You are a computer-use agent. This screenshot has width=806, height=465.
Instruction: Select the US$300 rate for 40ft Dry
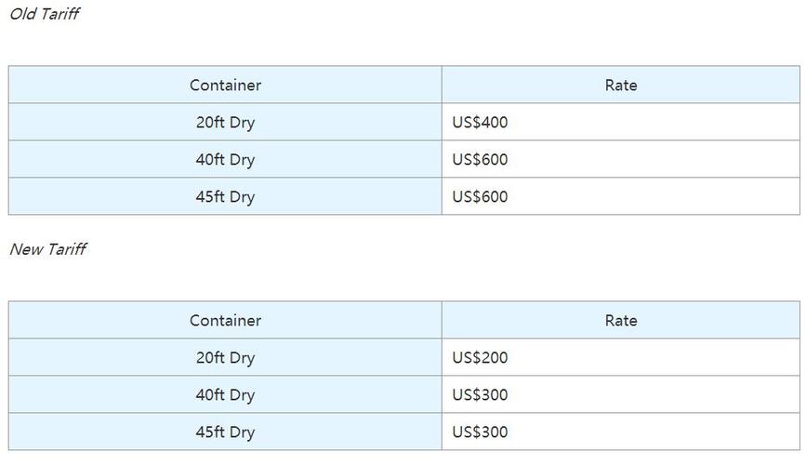pyautogui.click(x=620, y=394)
